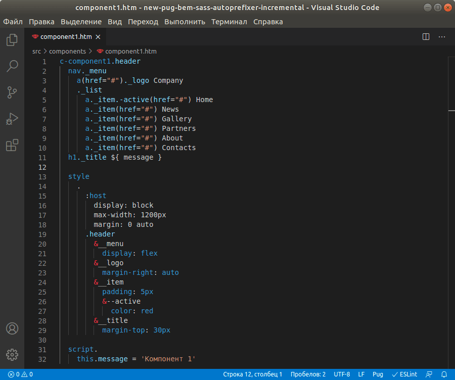Open the Source Control view
This screenshot has height=380, width=455.
click(x=12, y=92)
